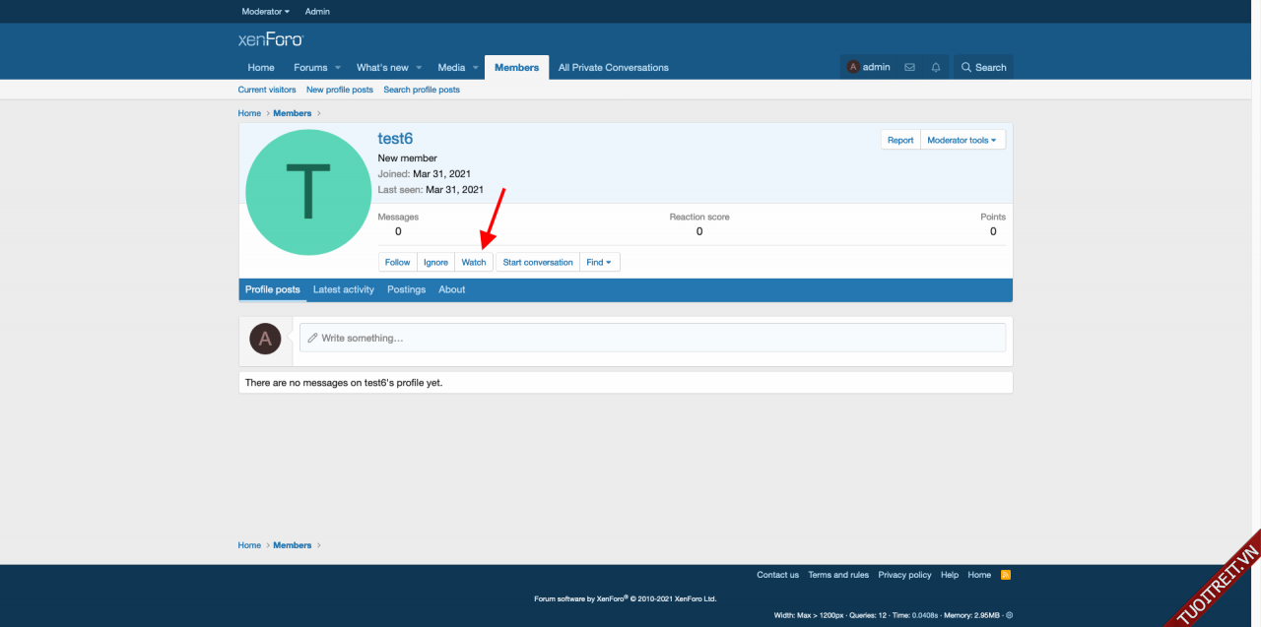1261x627 pixels.
Task: Switch to the Latest activity tab
Action: [343, 290]
